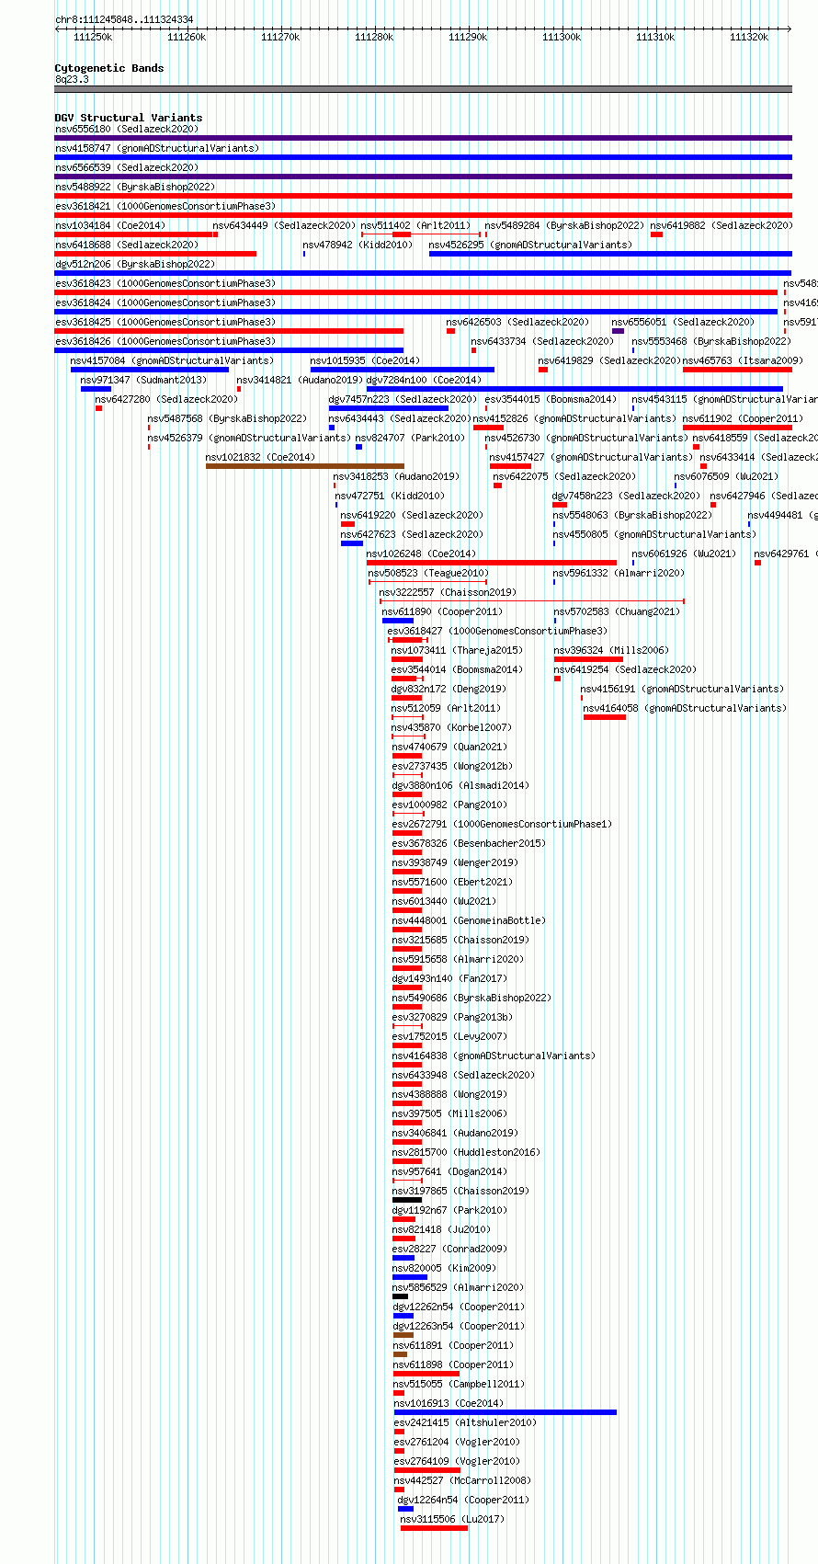Click variant nsv4157084 label
The height and width of the screenshot is (1564, 818).
coord(172,360)
